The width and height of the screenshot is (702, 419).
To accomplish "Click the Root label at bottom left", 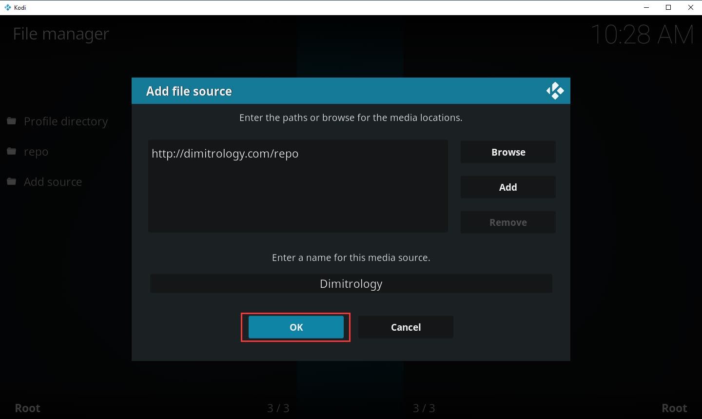I will [27, 408].
